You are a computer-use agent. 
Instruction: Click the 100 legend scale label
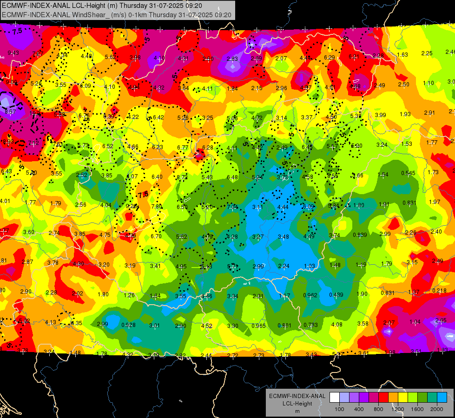tap(339, 409)
